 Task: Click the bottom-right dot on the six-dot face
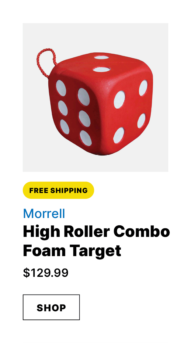(85, 138)
